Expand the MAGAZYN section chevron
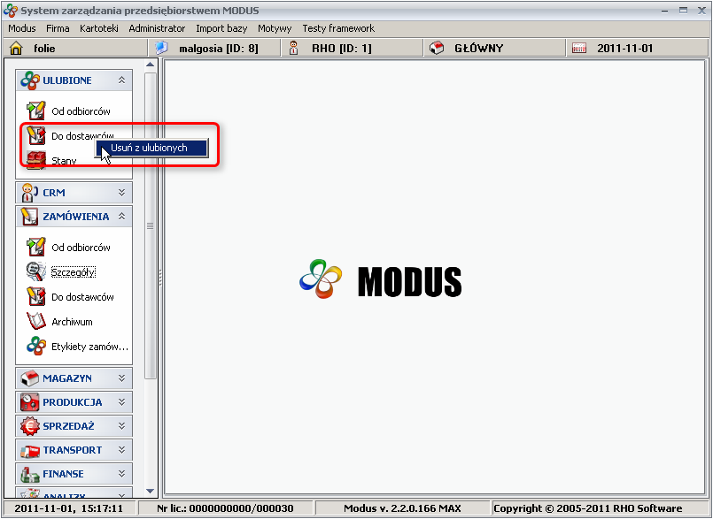Viewport: 713px width, 519px height. (x=121, y=378)
